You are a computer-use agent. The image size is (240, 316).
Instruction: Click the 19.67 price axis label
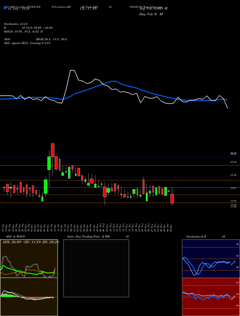point(233,188)
